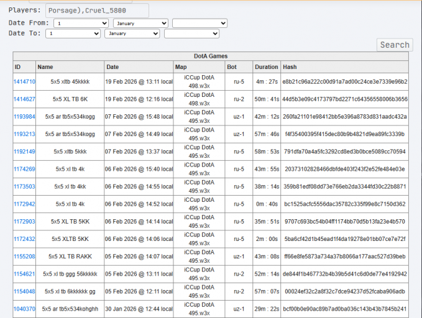Open game ID 1174269
Viewport: 422px width, 318px height.
24,169
